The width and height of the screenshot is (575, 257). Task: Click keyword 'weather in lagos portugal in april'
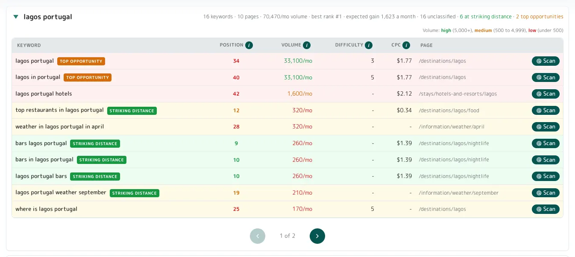click(60, 126)
